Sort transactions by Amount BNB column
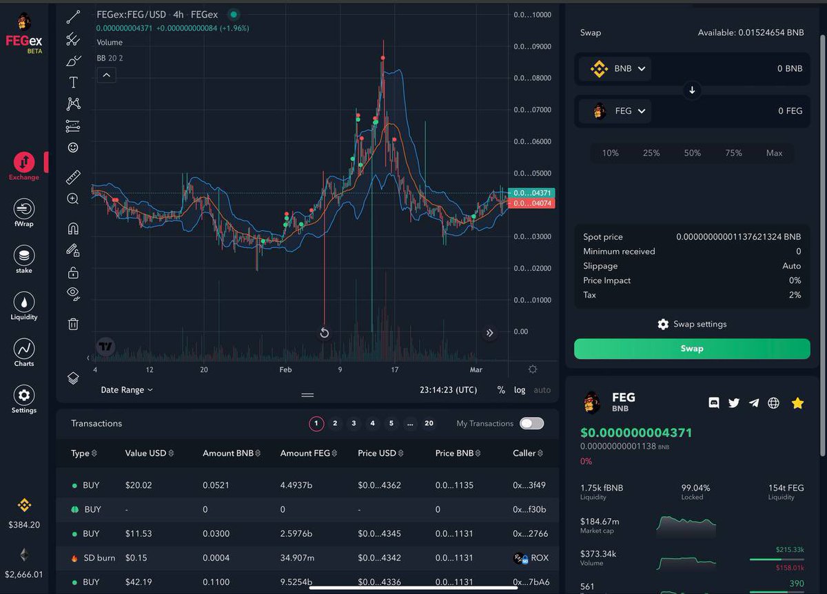The width and height of the screenshot is (827, 594). tap(232, 453)
